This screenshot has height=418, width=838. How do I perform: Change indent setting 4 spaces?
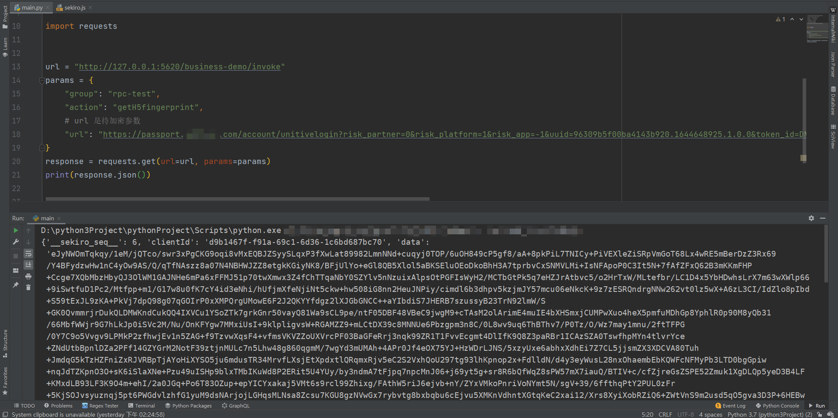pos(711,415)
